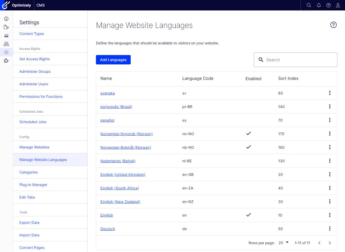The image size is (345, 252).
Task: Select Manage Websites in settings menu
Action: pos(34,147)
